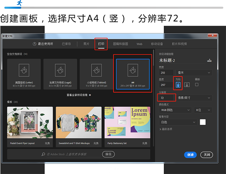This screenshot has height=174, width=226.
Task: Open 像素/英寸 resolution unit dropdown
Action: [194, 98]
